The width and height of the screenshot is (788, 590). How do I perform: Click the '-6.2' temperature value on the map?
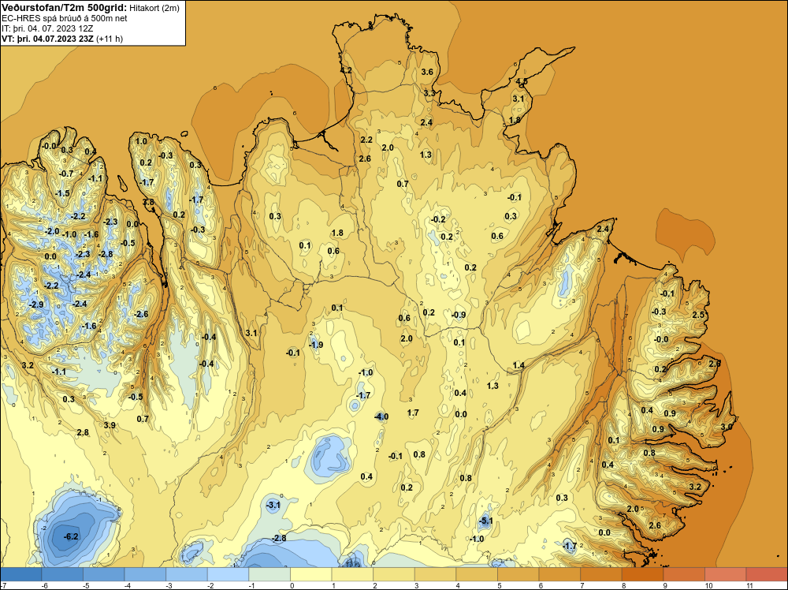[x=71, y=536]
